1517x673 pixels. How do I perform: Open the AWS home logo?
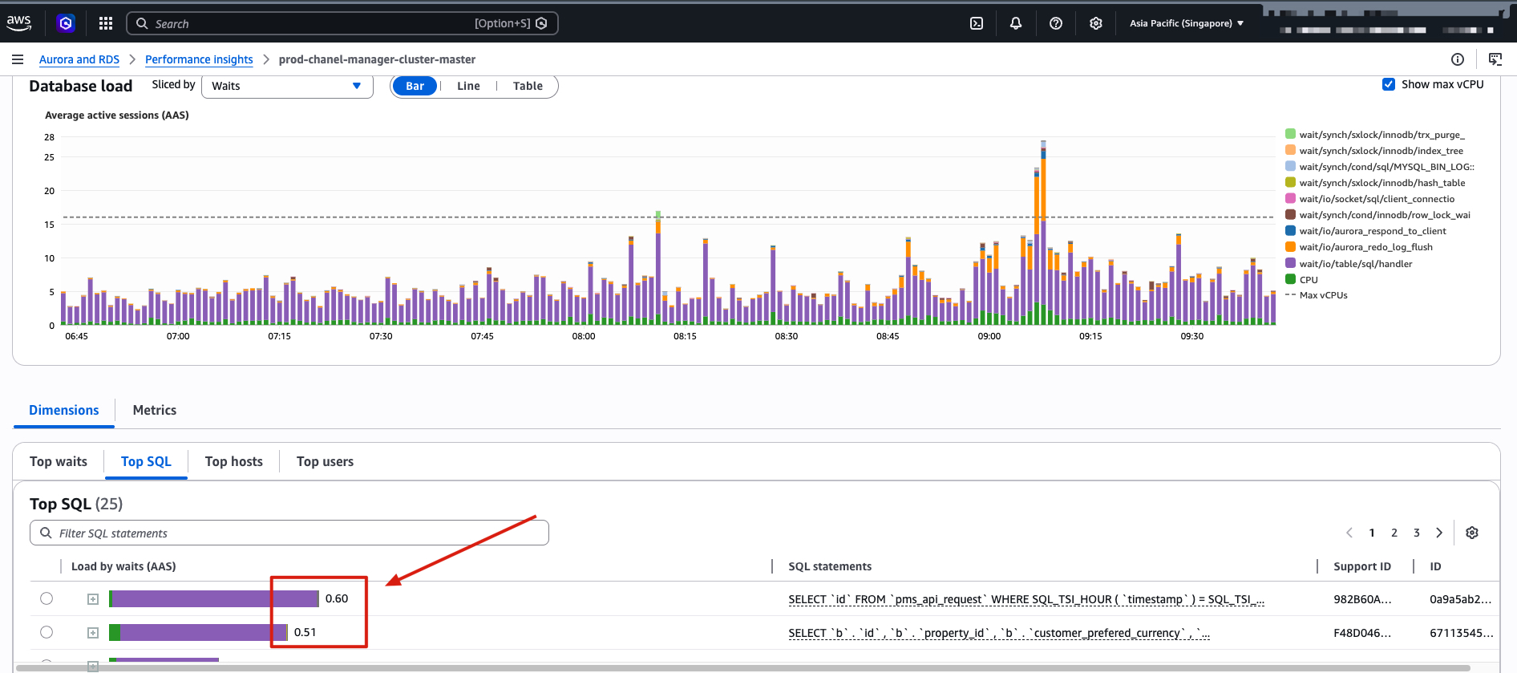(19, 23)
